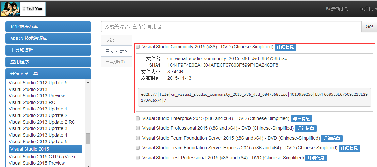Viewport: 377px width, 167px height.
Task: Click the list scrollbar down arrow
Action: 88,166
